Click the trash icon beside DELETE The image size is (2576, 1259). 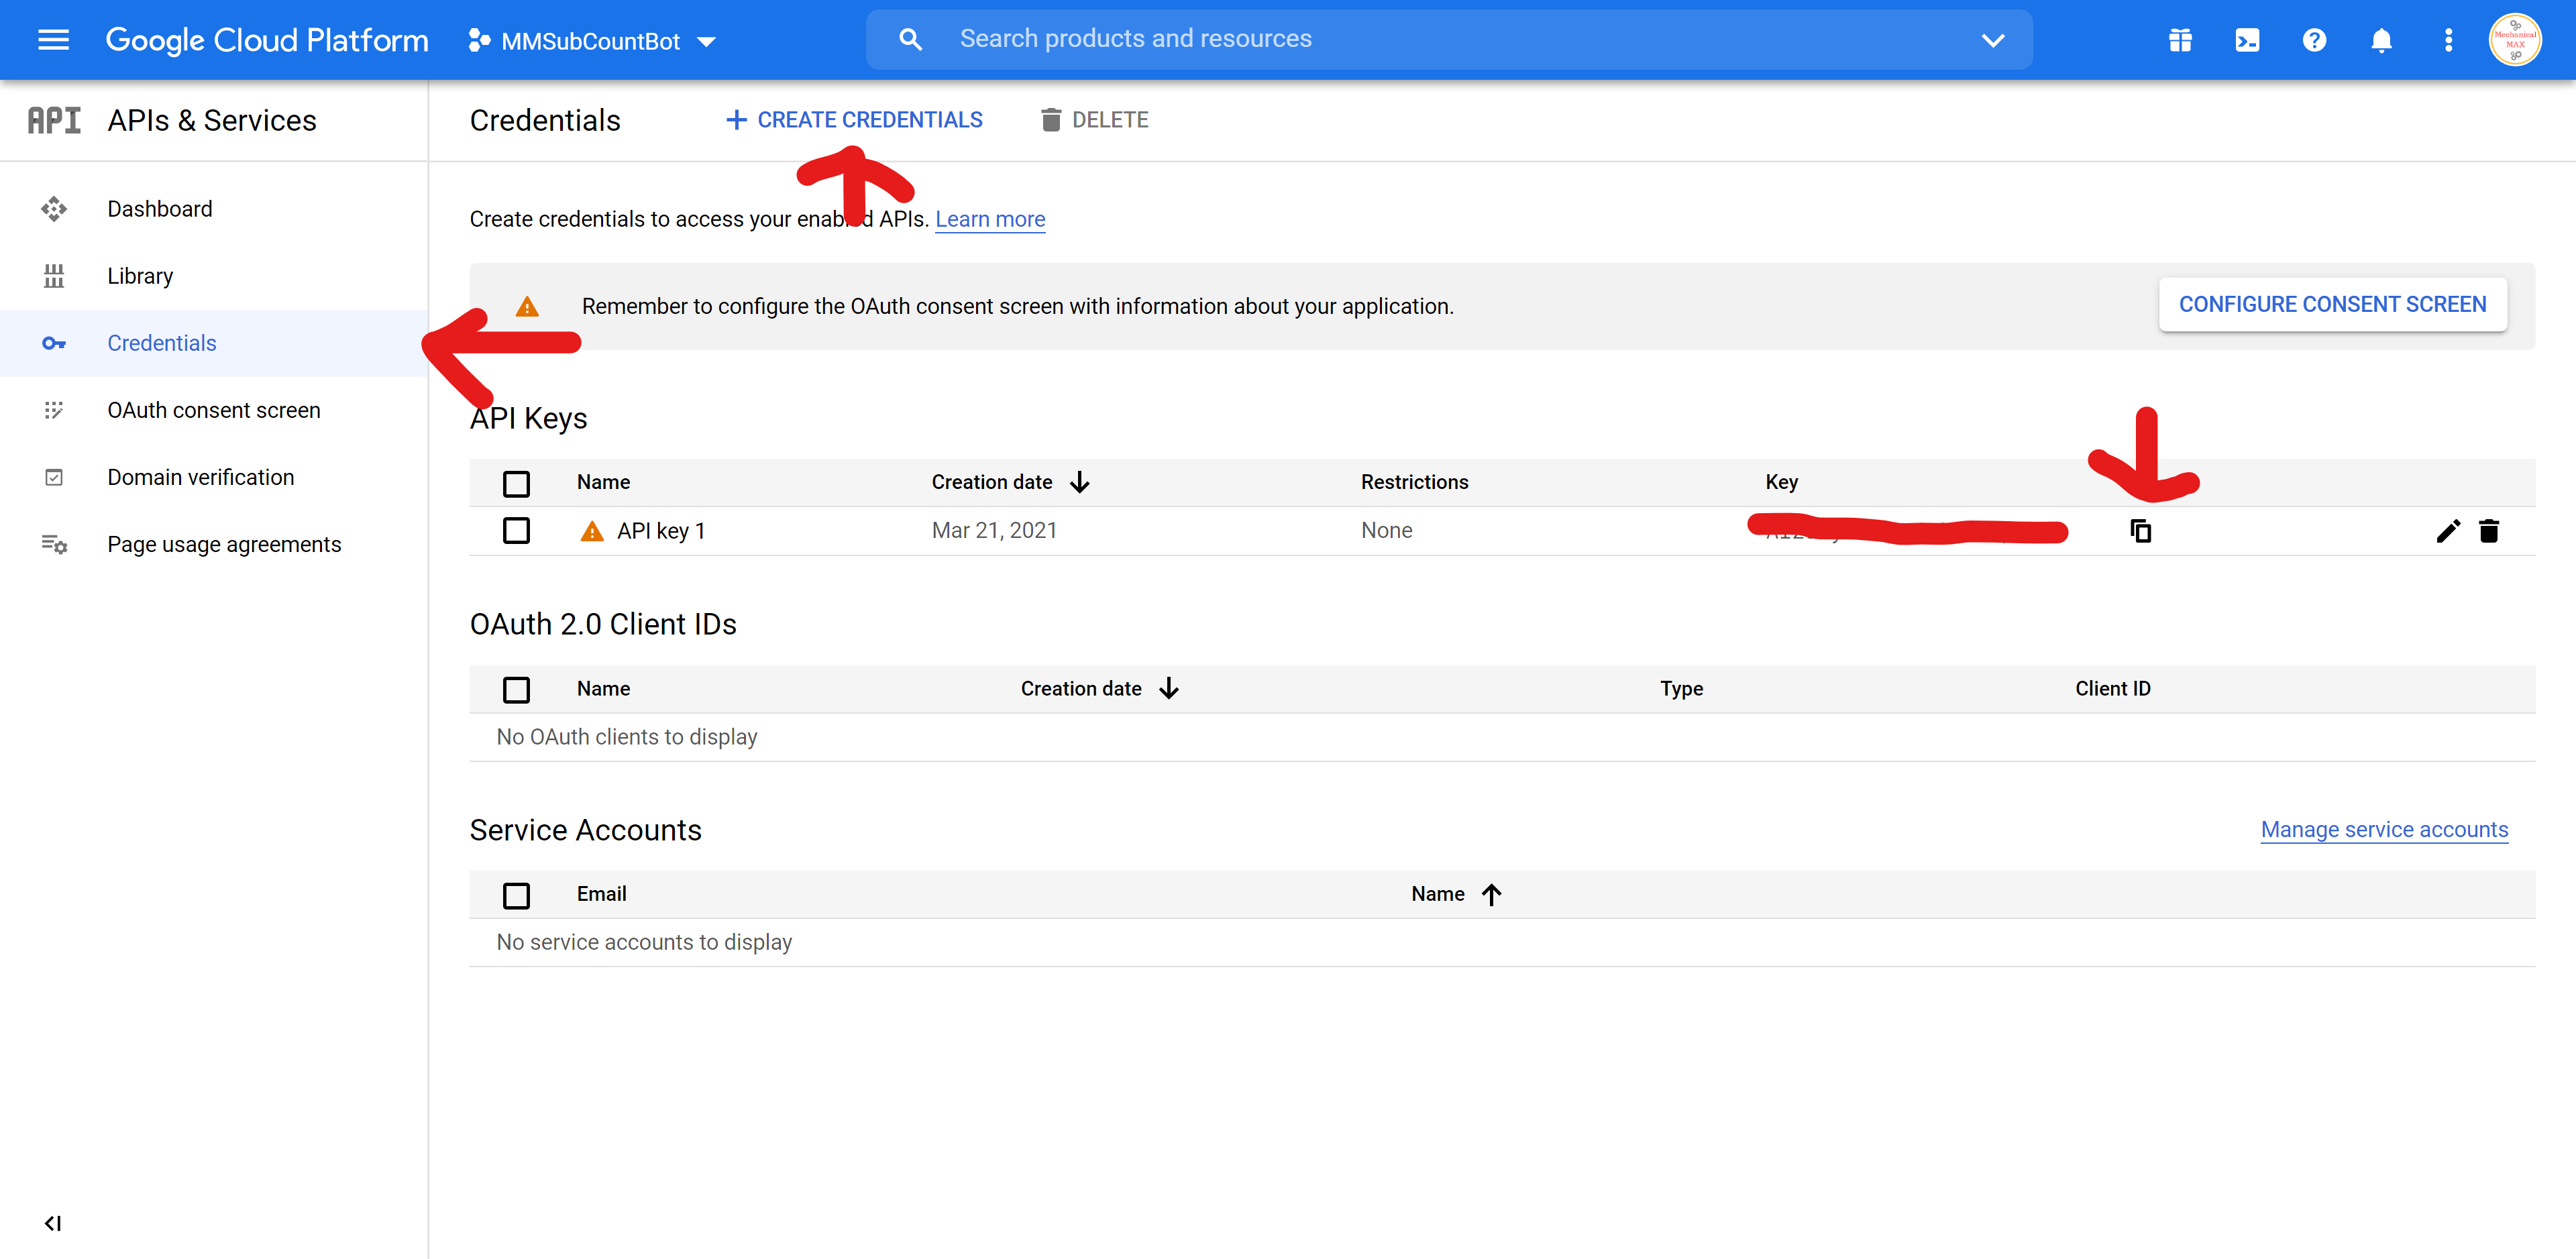(1050, 120)
